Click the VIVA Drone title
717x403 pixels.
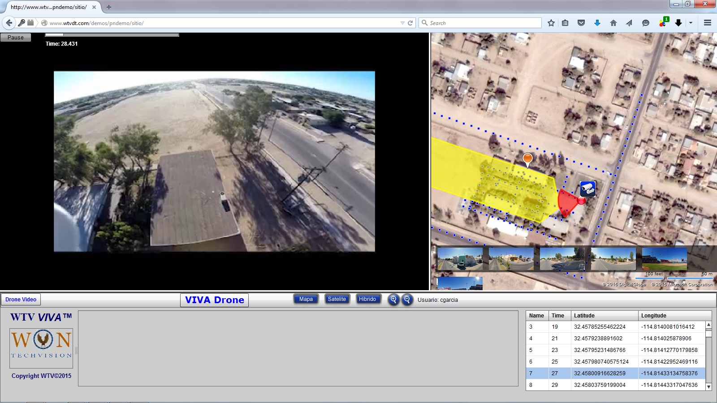(x=215, y=300)
